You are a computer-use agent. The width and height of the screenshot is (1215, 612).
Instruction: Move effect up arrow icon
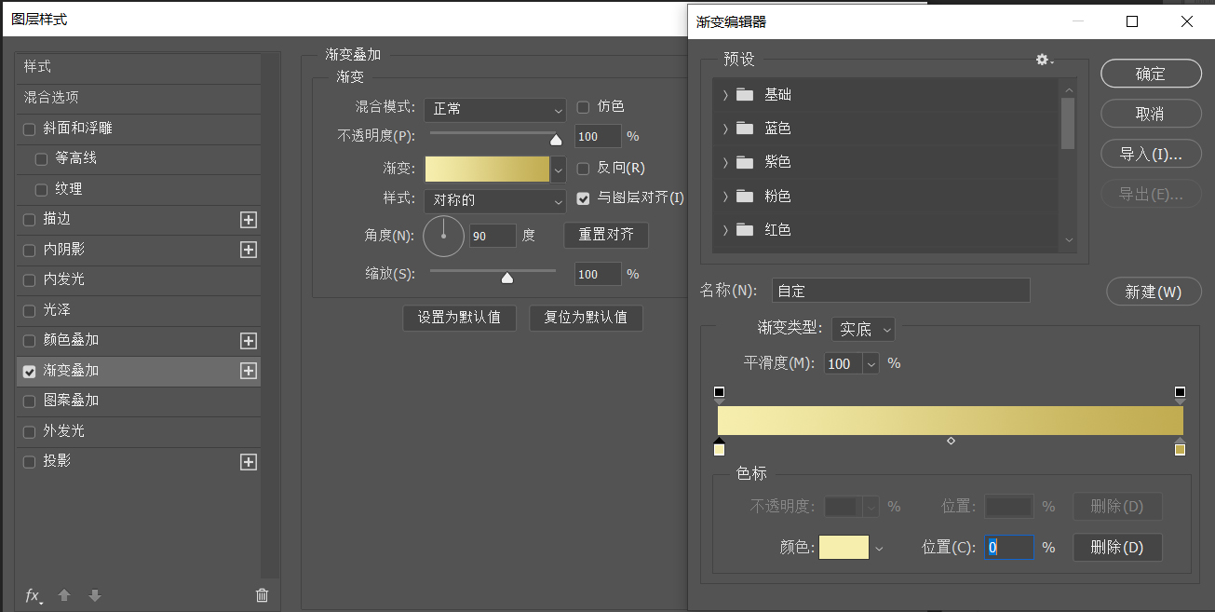pyautogui.click(x=64, y=595)
